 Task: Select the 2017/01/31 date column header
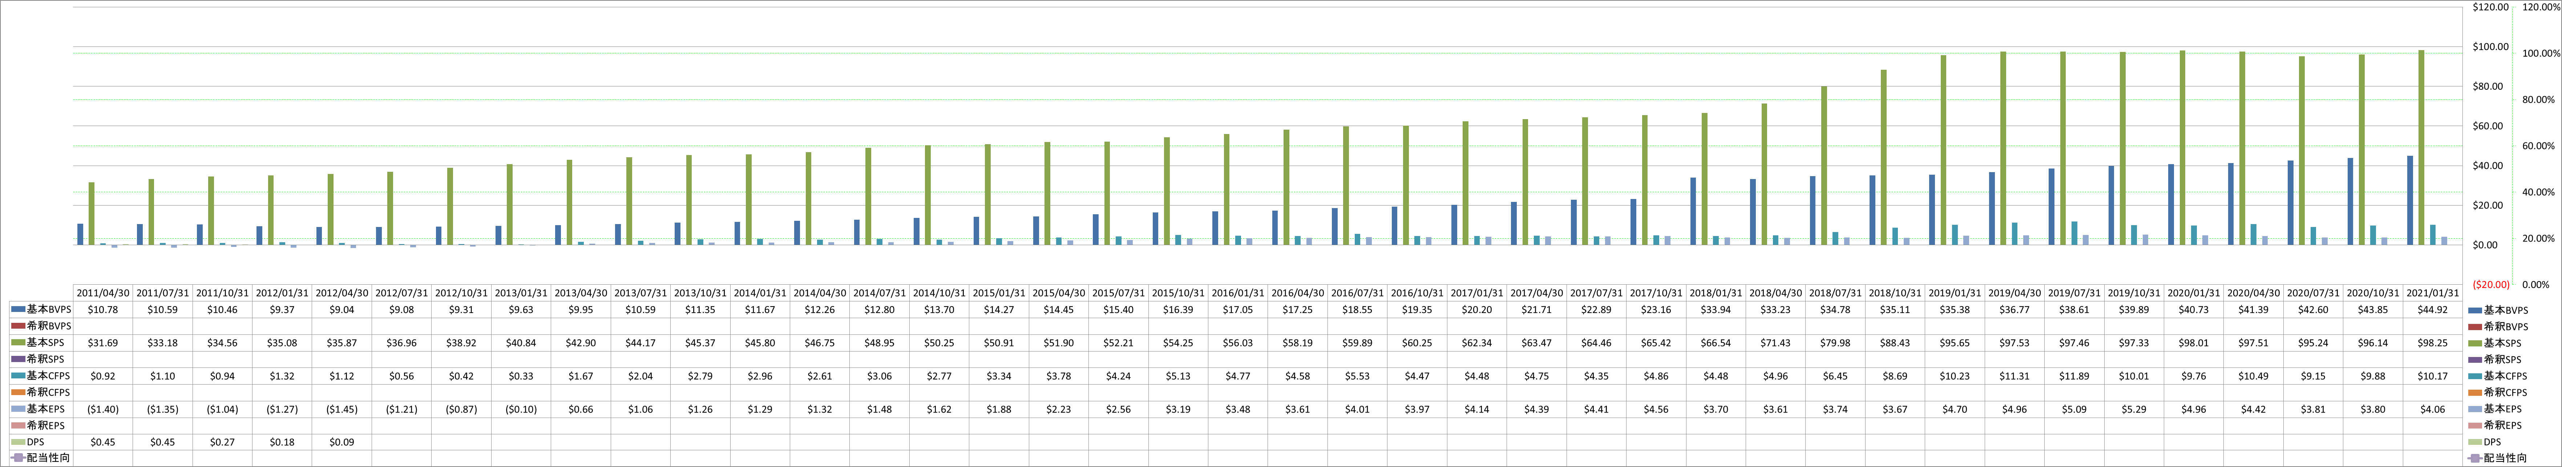point(1477,293)
